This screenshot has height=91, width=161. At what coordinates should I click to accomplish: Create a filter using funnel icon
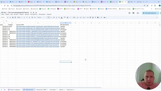(95, 17)
